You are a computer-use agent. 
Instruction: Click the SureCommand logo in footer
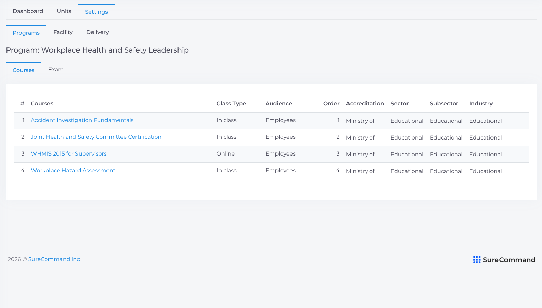(504, 260)
